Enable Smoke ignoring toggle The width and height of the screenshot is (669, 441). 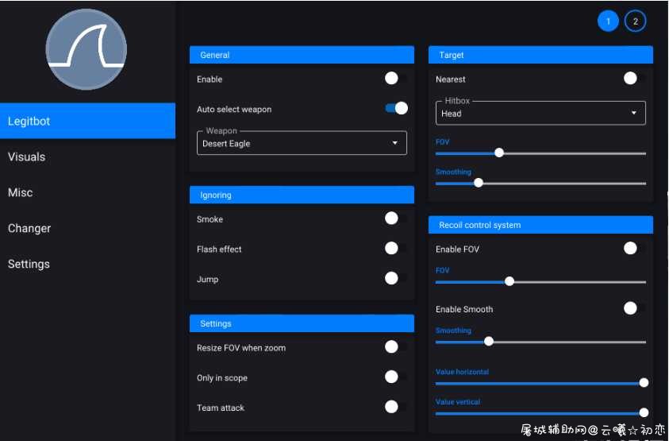tap(395, 219)
